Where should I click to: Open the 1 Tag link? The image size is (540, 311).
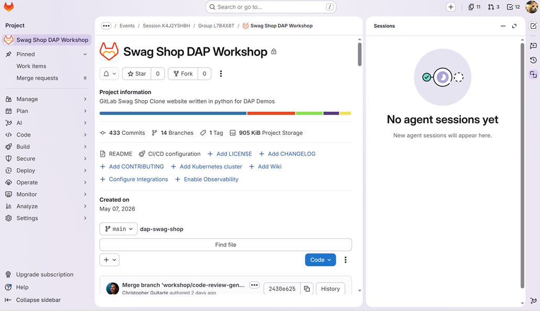point(211,133)
